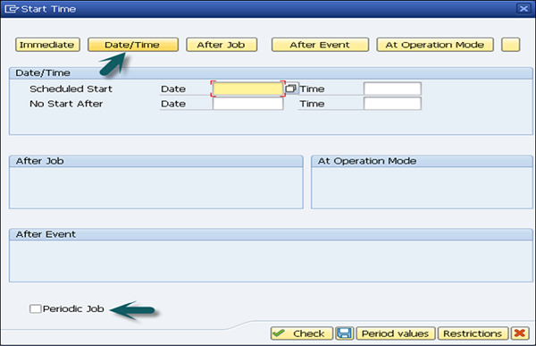Open the Period values settings
The image size is (536, 346).
pos(396,333)
